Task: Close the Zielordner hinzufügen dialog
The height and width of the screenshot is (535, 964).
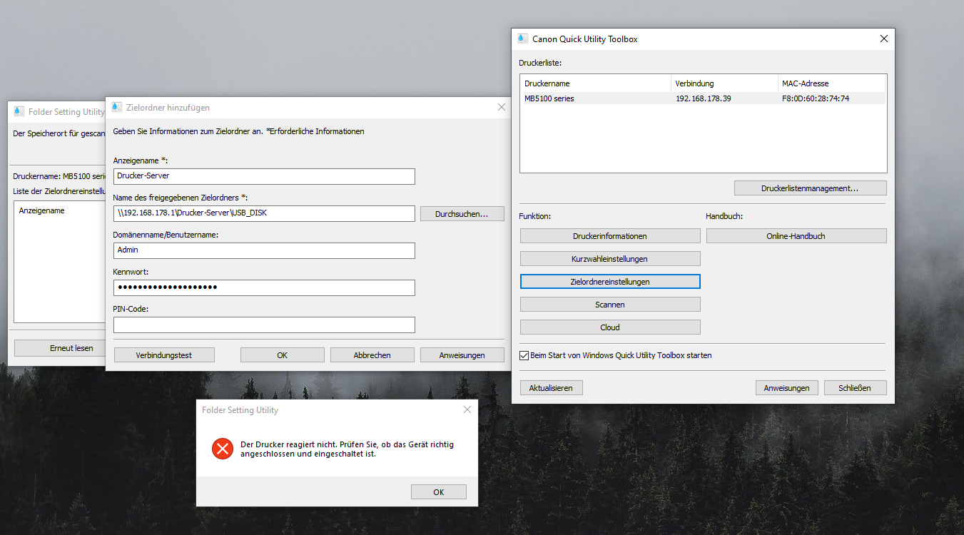Action: 502,108
